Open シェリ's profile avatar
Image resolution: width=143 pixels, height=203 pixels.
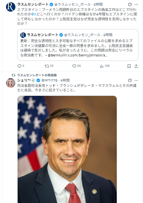click(x=11, y=83)
